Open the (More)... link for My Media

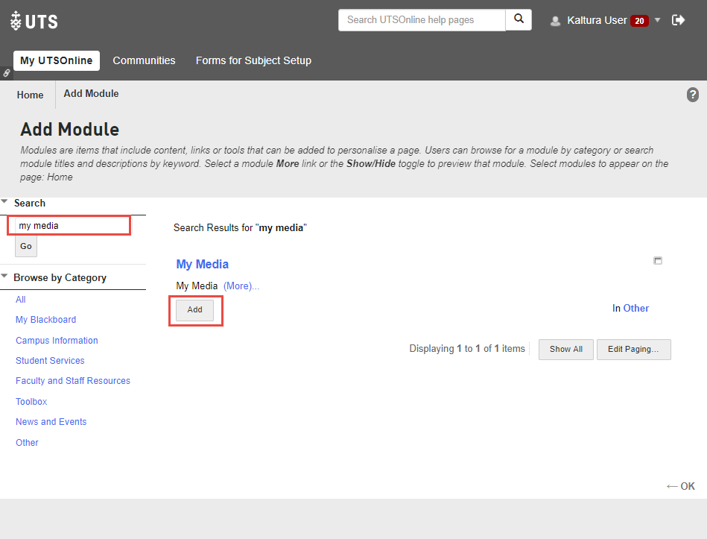[241, 286]
